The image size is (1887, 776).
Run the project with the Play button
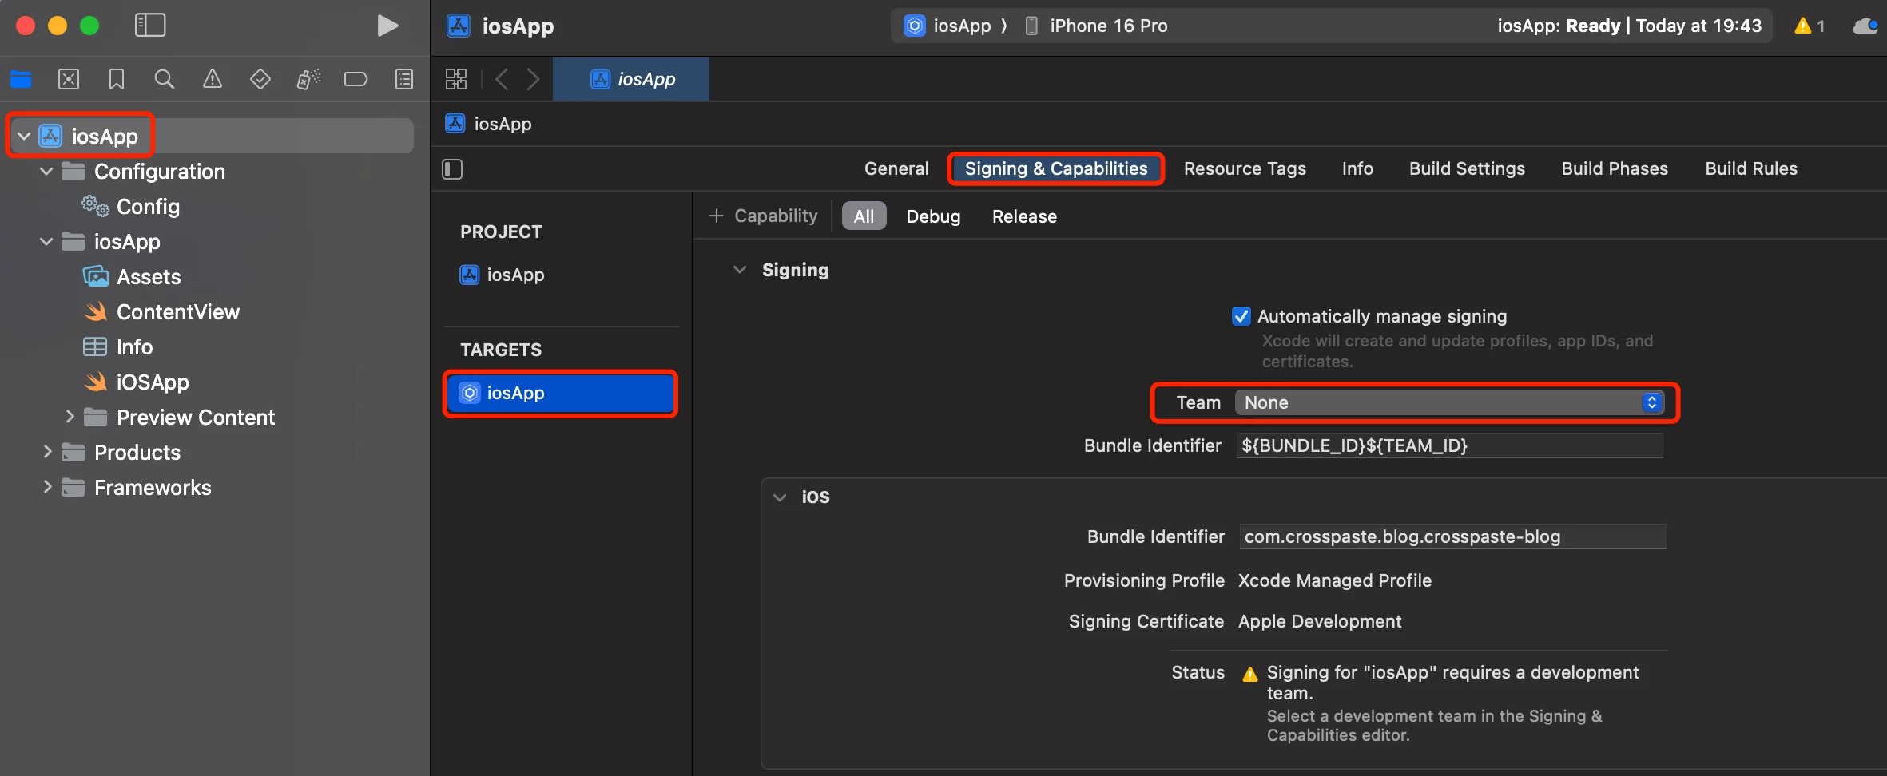pyautogui.click(x=388, y=25)
